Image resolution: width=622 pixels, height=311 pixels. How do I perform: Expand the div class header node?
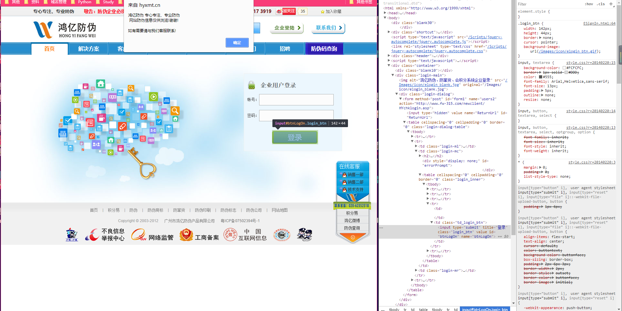coord(389,56)
